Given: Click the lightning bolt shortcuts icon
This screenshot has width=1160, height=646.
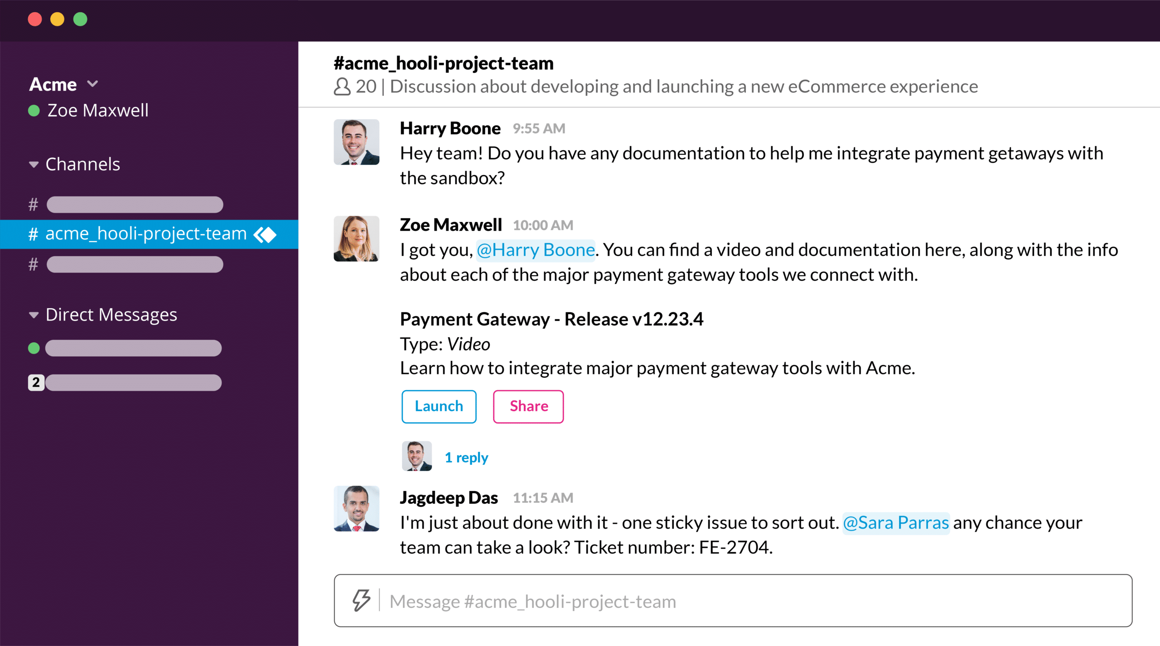Looking at the screenshot, I should pos(361,600).
